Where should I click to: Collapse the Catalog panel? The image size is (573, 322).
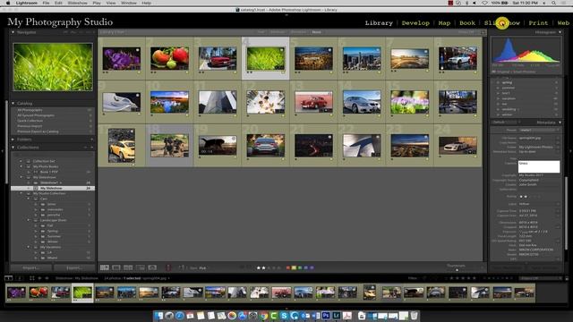click(13, 104)
